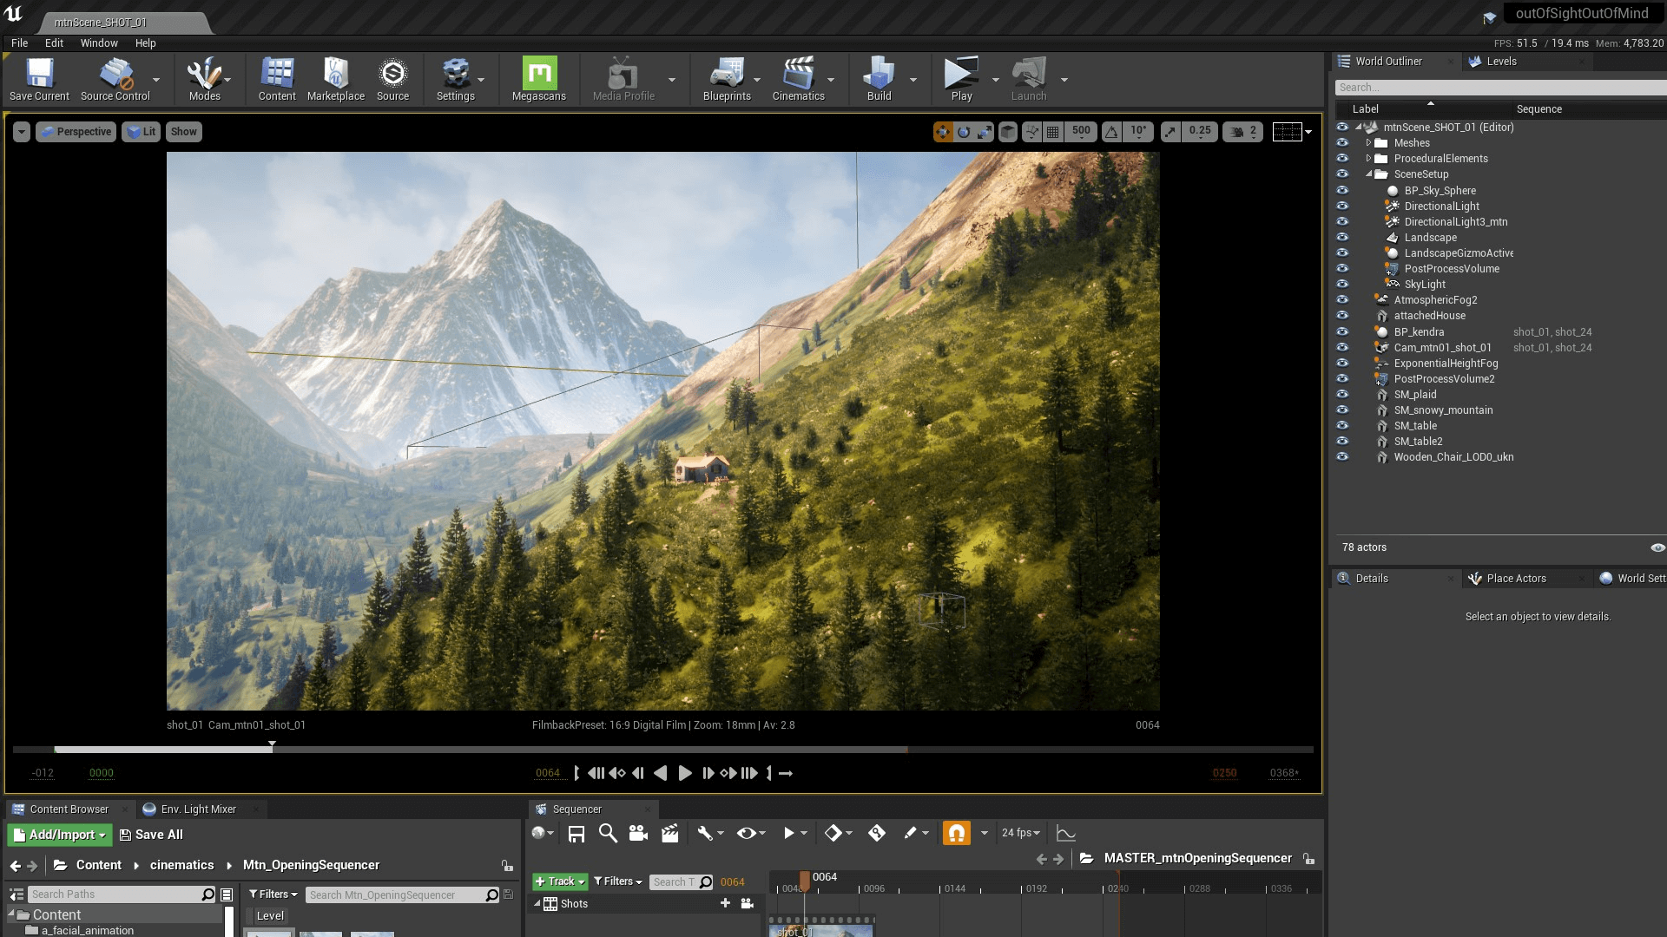This screenshot has height=937, width=1667.
Task: Select the rotate tool in the viewport toolbar
Action: pos(963,131)
